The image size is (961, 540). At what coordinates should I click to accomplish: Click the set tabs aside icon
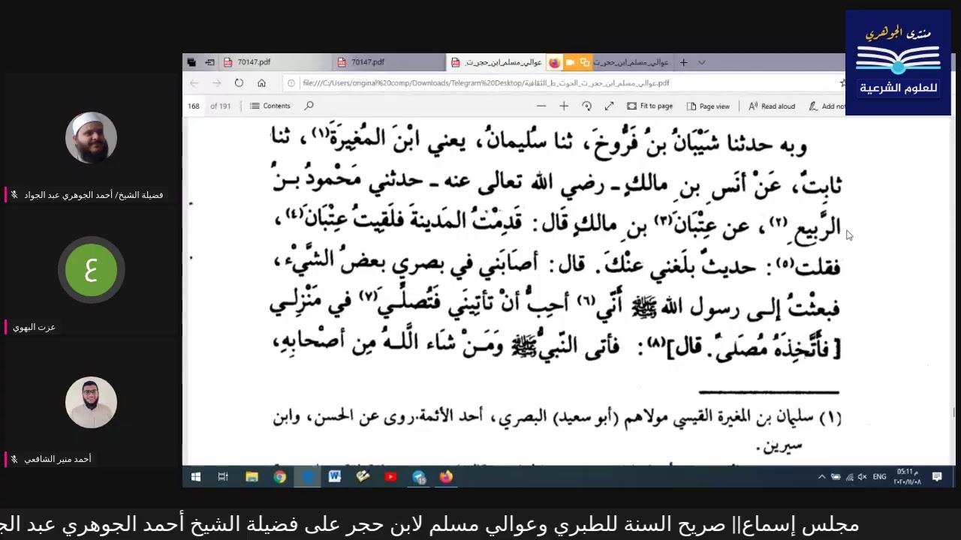(x=209, y=62)
